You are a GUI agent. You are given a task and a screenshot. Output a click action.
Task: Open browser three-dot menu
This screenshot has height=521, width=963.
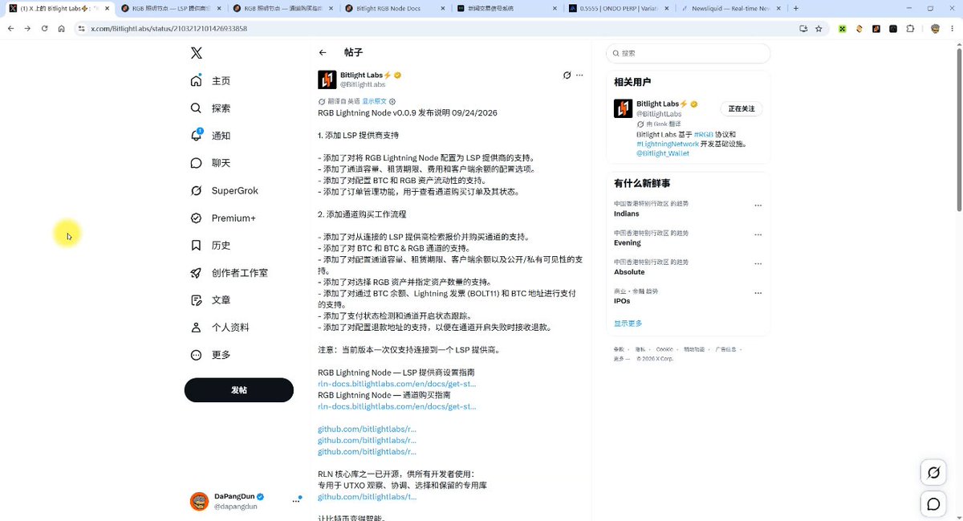(953, 28)
